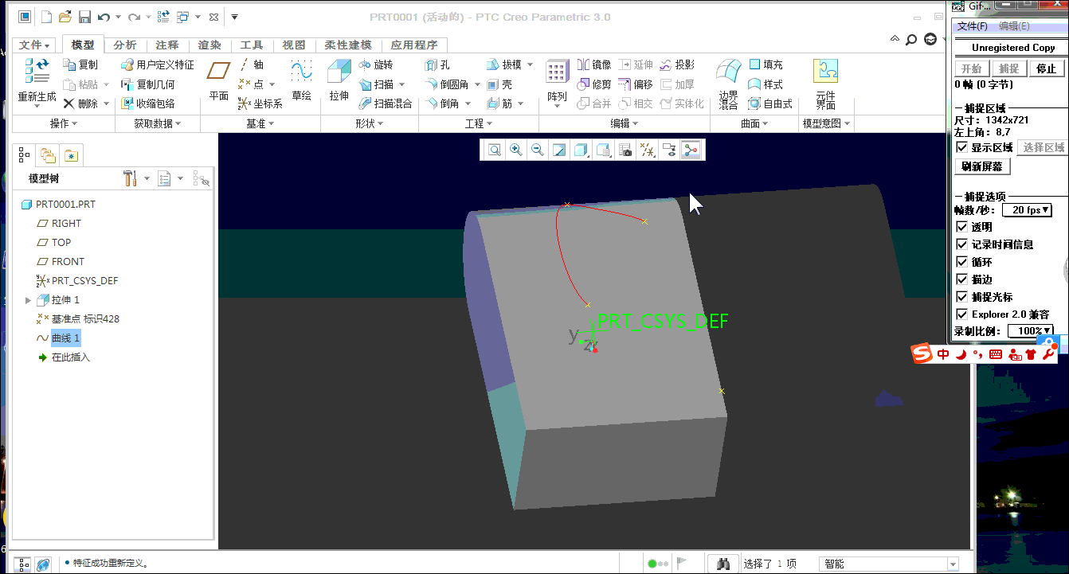Open the 样式 (Style) surface tool
Viewport: 1069px width, 574px height.
pos(766,84)
